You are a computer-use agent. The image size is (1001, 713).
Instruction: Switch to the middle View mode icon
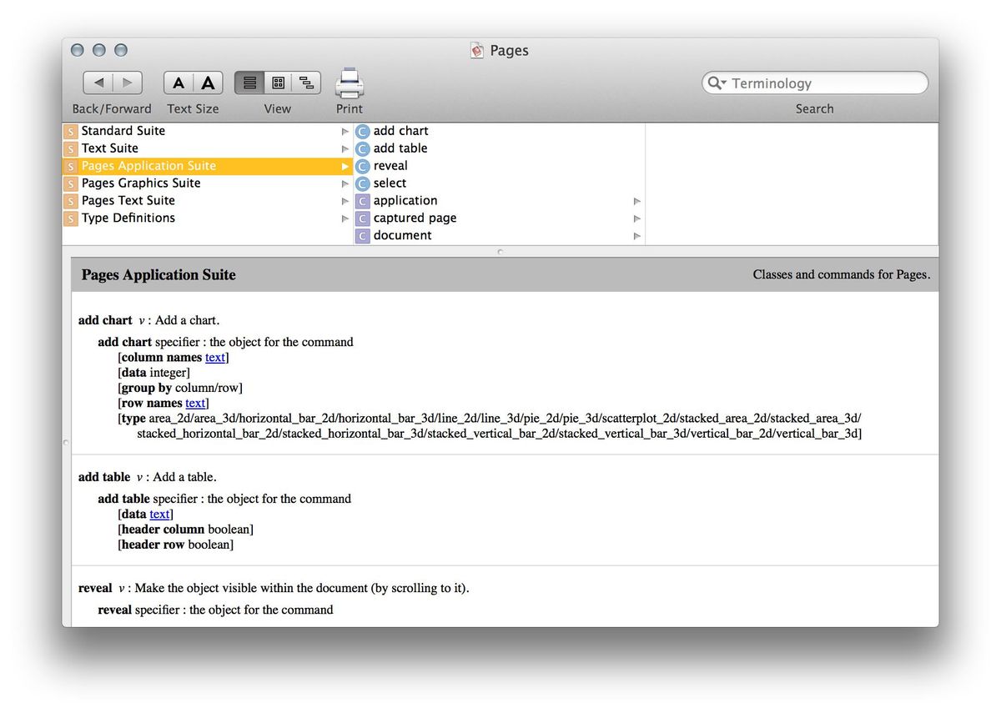pos(278,82)
